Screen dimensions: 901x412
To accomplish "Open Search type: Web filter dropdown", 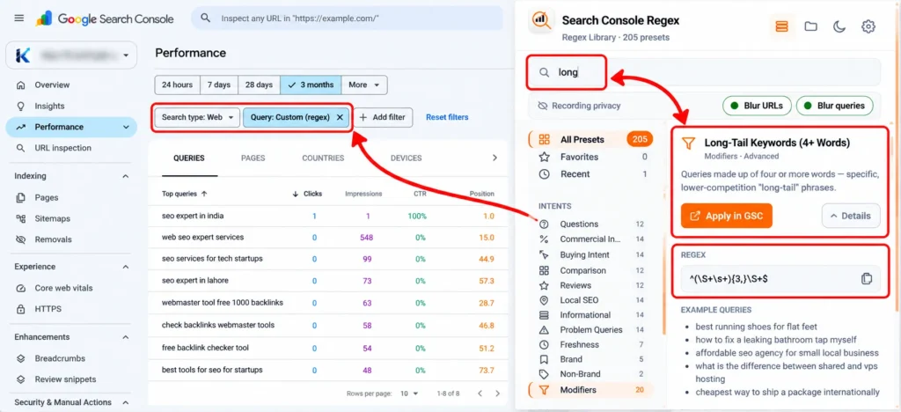I will (x=197, y=117).
